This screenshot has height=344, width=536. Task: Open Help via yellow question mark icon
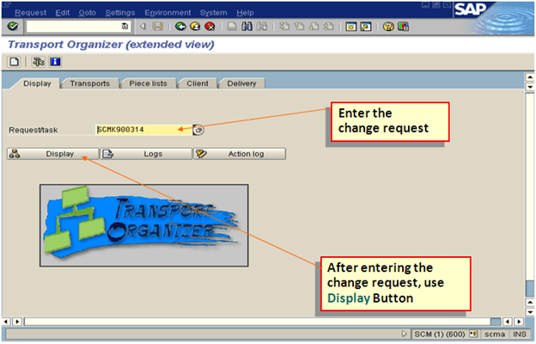388,27
